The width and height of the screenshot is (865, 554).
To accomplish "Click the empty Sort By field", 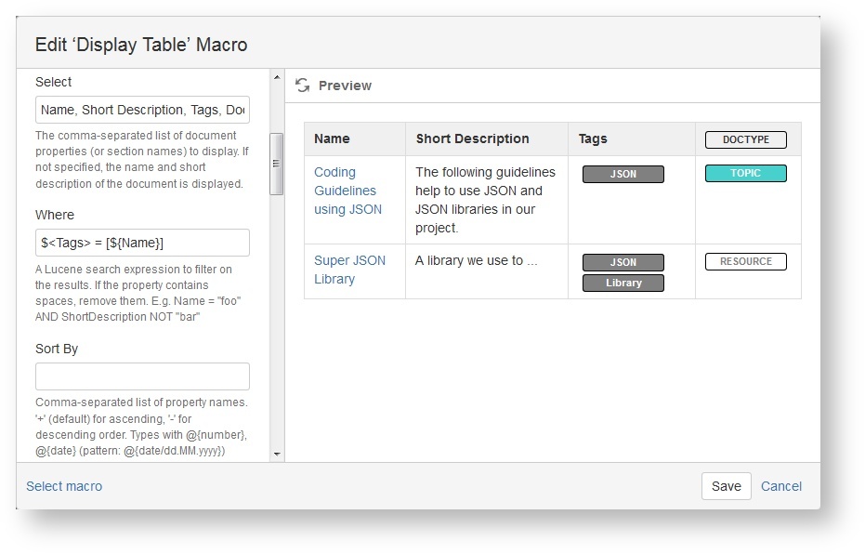I will coord(142,376).
